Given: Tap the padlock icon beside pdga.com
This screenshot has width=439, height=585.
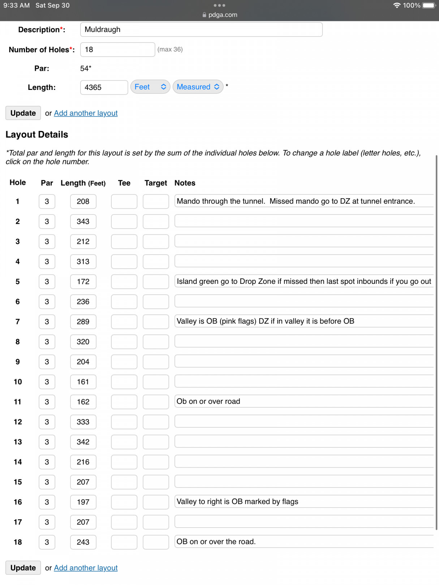Looking at the screenshot, I should 205,15.
